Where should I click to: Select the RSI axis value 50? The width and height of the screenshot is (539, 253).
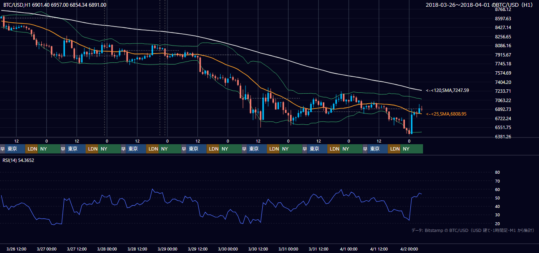click(497, 198)
